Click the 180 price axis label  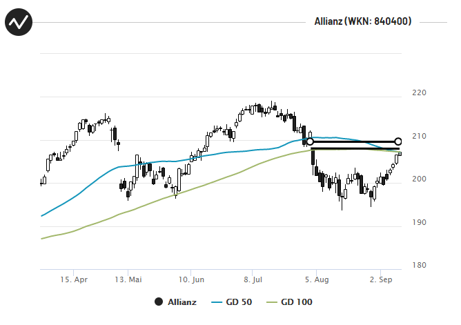[419, 266]
